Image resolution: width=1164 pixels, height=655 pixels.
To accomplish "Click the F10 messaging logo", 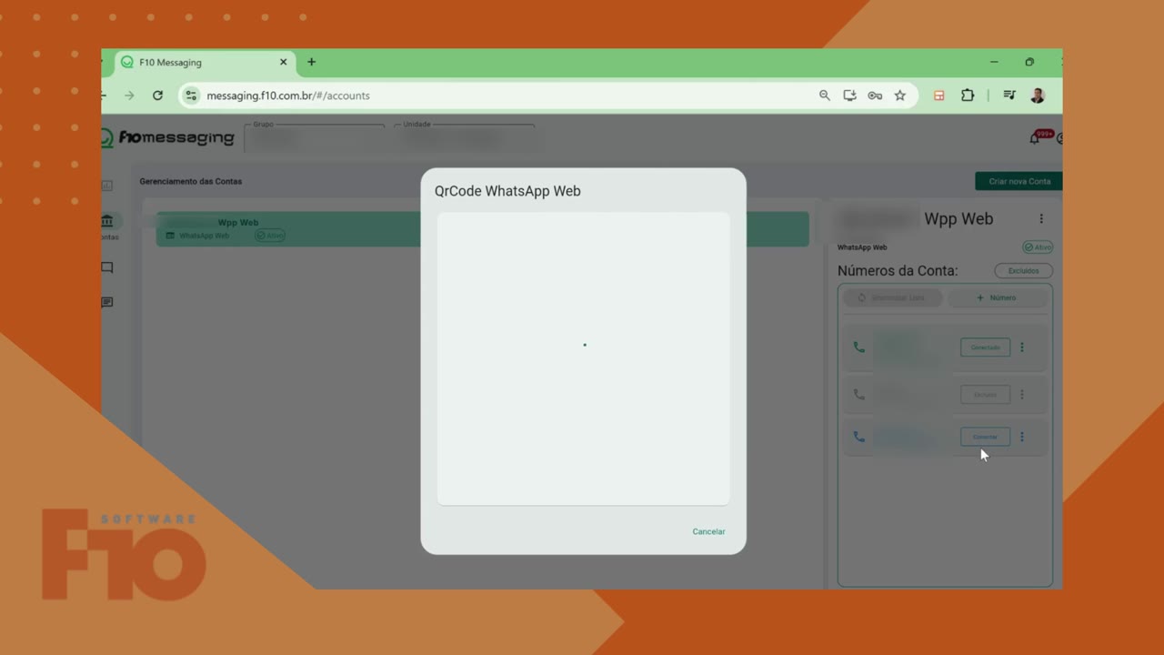I will pyautogui.click(x=168, y=137).
